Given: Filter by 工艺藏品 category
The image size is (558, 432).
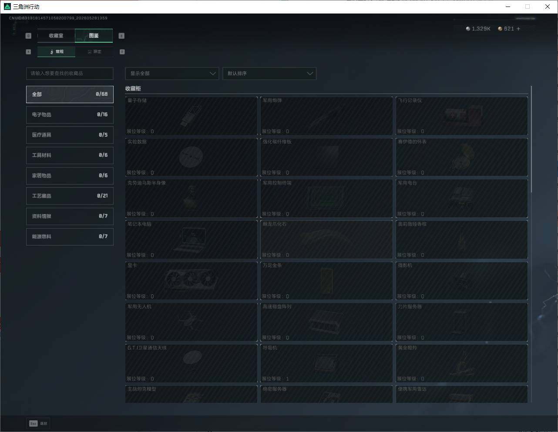Looking at the screenshot, I should 70,196.
